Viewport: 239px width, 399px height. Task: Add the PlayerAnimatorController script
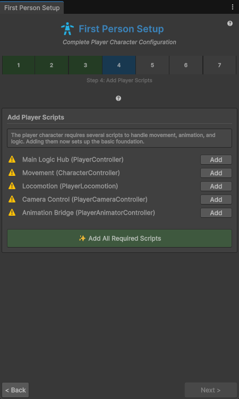[x=216, y=213]
